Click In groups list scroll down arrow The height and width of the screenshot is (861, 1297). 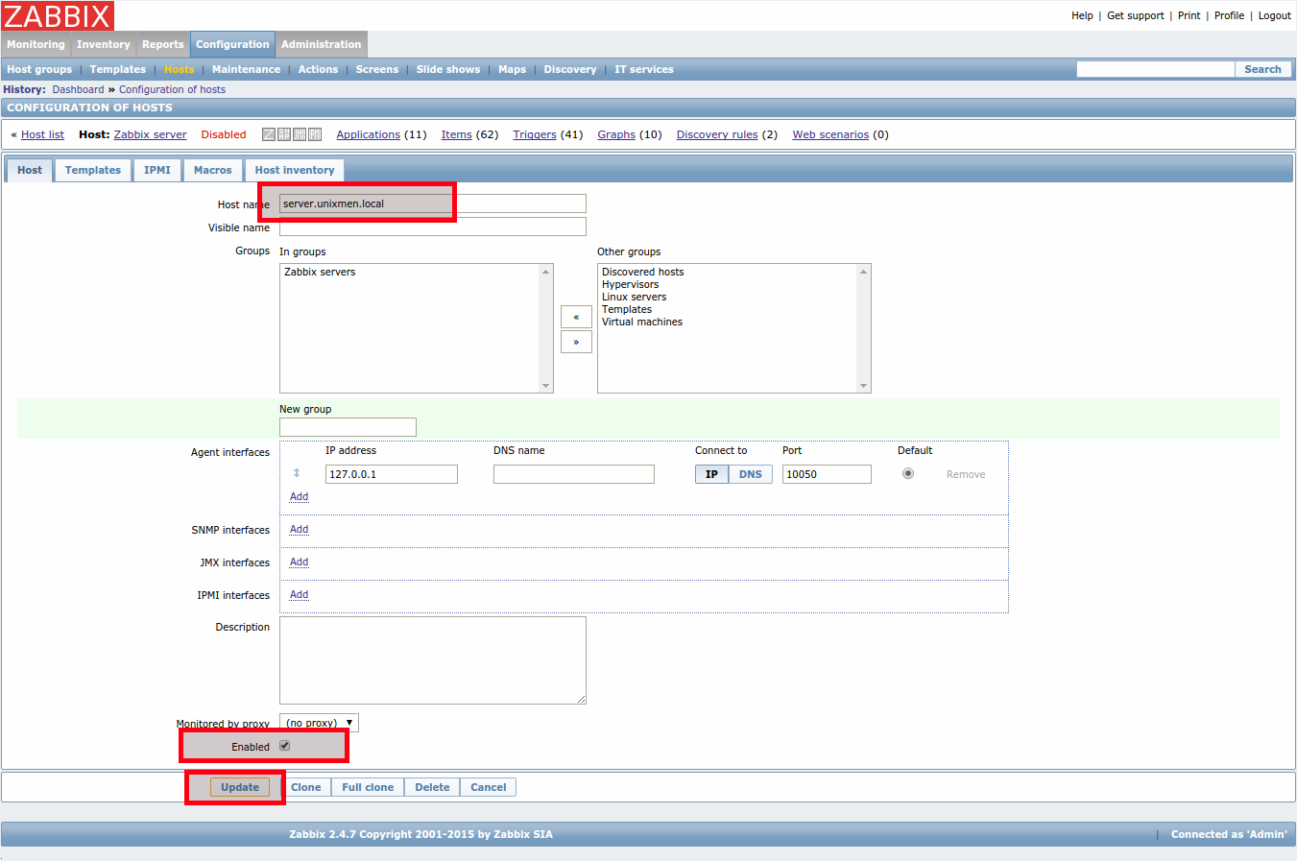[546, 386]
